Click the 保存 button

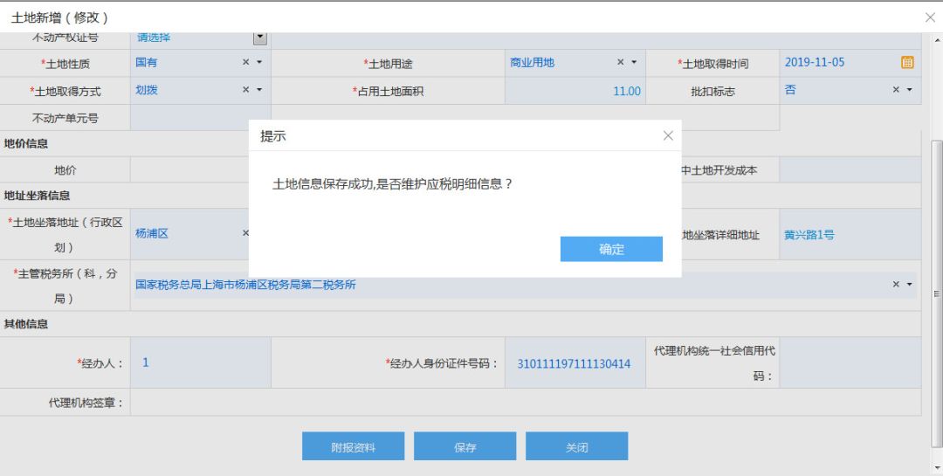pos(465,446)
